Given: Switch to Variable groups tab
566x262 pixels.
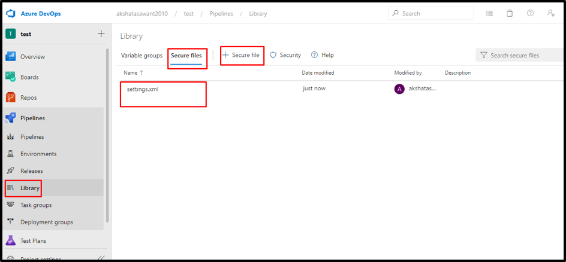Looking at the screenshot, I should click(141, 56).
